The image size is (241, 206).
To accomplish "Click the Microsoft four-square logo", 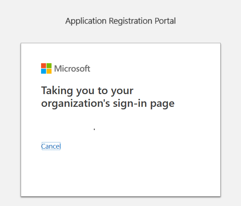I will 46,68.
